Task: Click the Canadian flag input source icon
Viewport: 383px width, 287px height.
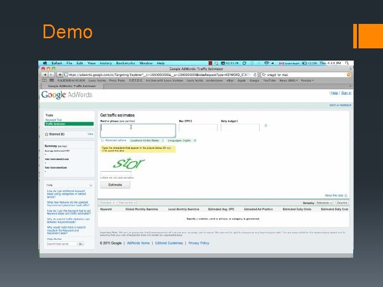Action: tap(281, 63)
